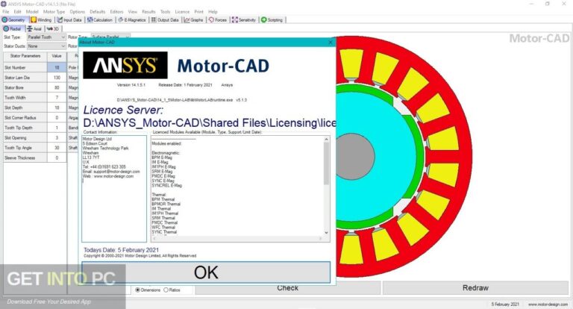Open the Scripting tab
Screen dimensions: 573x309
click(x=272, y=19)
